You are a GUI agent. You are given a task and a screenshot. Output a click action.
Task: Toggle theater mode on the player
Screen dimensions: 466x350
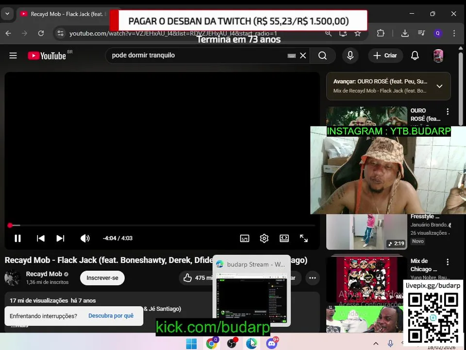coord(284,238)
